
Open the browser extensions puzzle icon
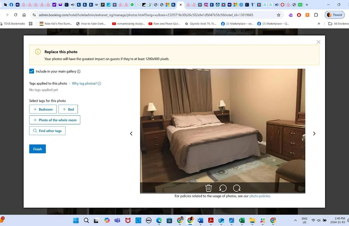(x=316, y=15)
